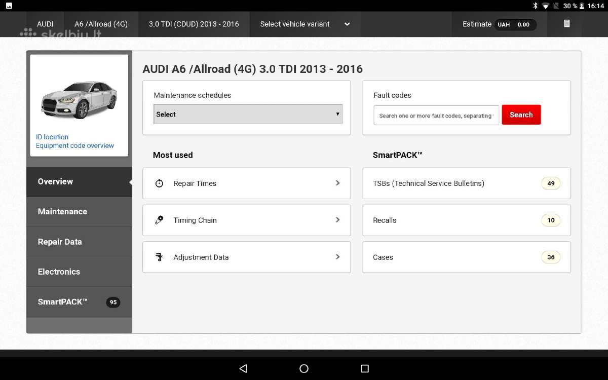Switch to the Repair Data sidebar tab
608x380 pixels.
pyautogui.click(x=79, y=242)
